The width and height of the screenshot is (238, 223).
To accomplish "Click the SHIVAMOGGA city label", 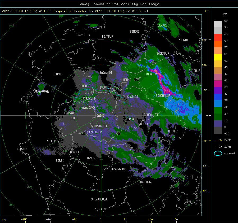I will 99,199.
